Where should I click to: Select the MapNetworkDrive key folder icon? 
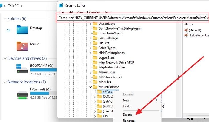click(95, 67)
